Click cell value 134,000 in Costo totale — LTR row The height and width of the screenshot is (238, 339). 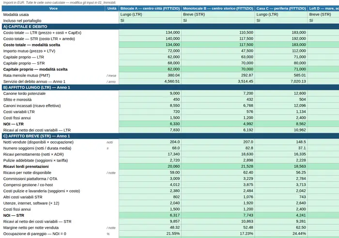172,32
